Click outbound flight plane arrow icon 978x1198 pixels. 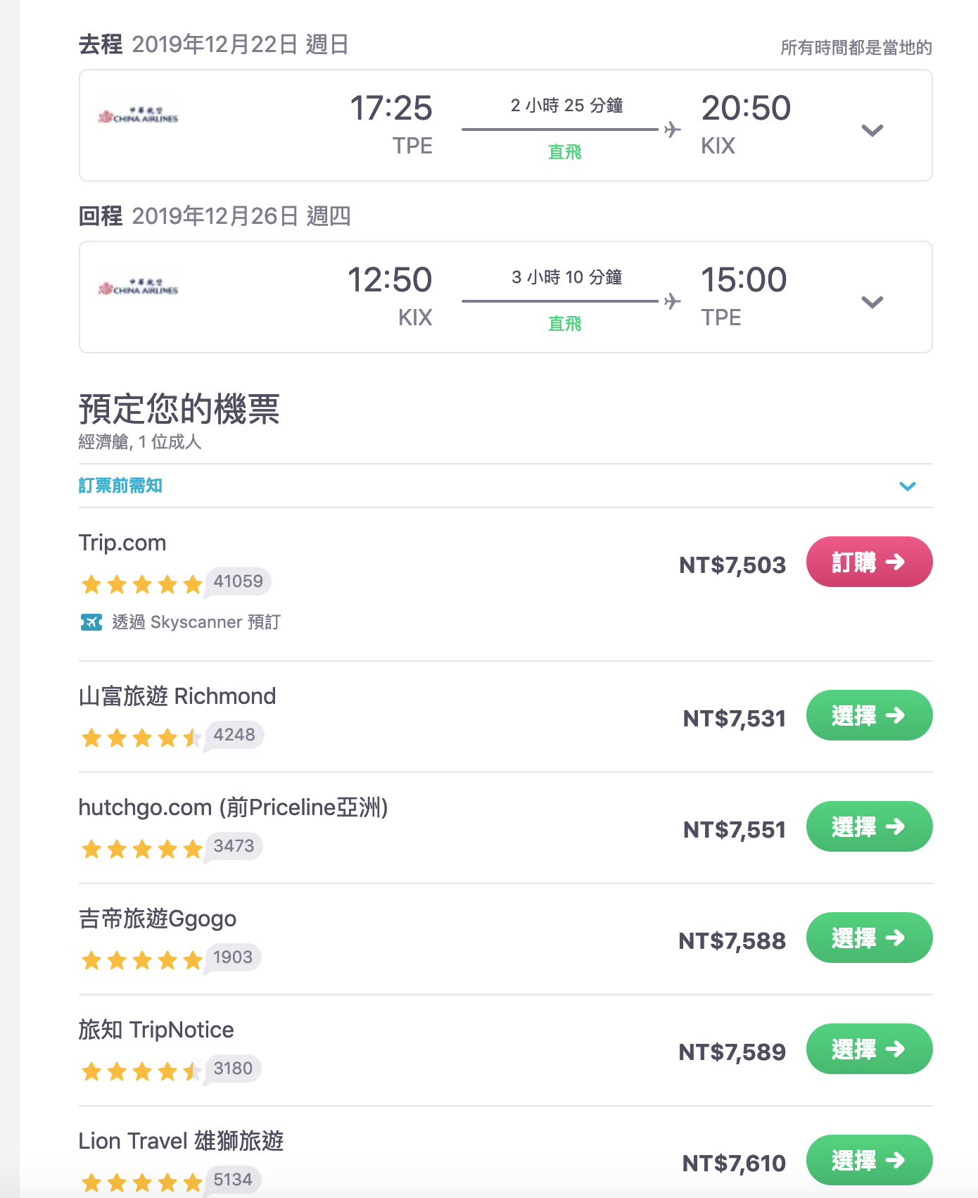click(x=673, y=130)
